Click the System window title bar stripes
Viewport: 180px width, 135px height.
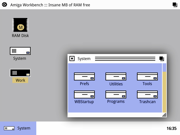click(125, 59)
